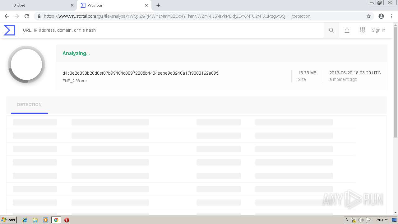Click the Sign in link
Viewport: 398px width, 224px height.
[x=378, y=30]
